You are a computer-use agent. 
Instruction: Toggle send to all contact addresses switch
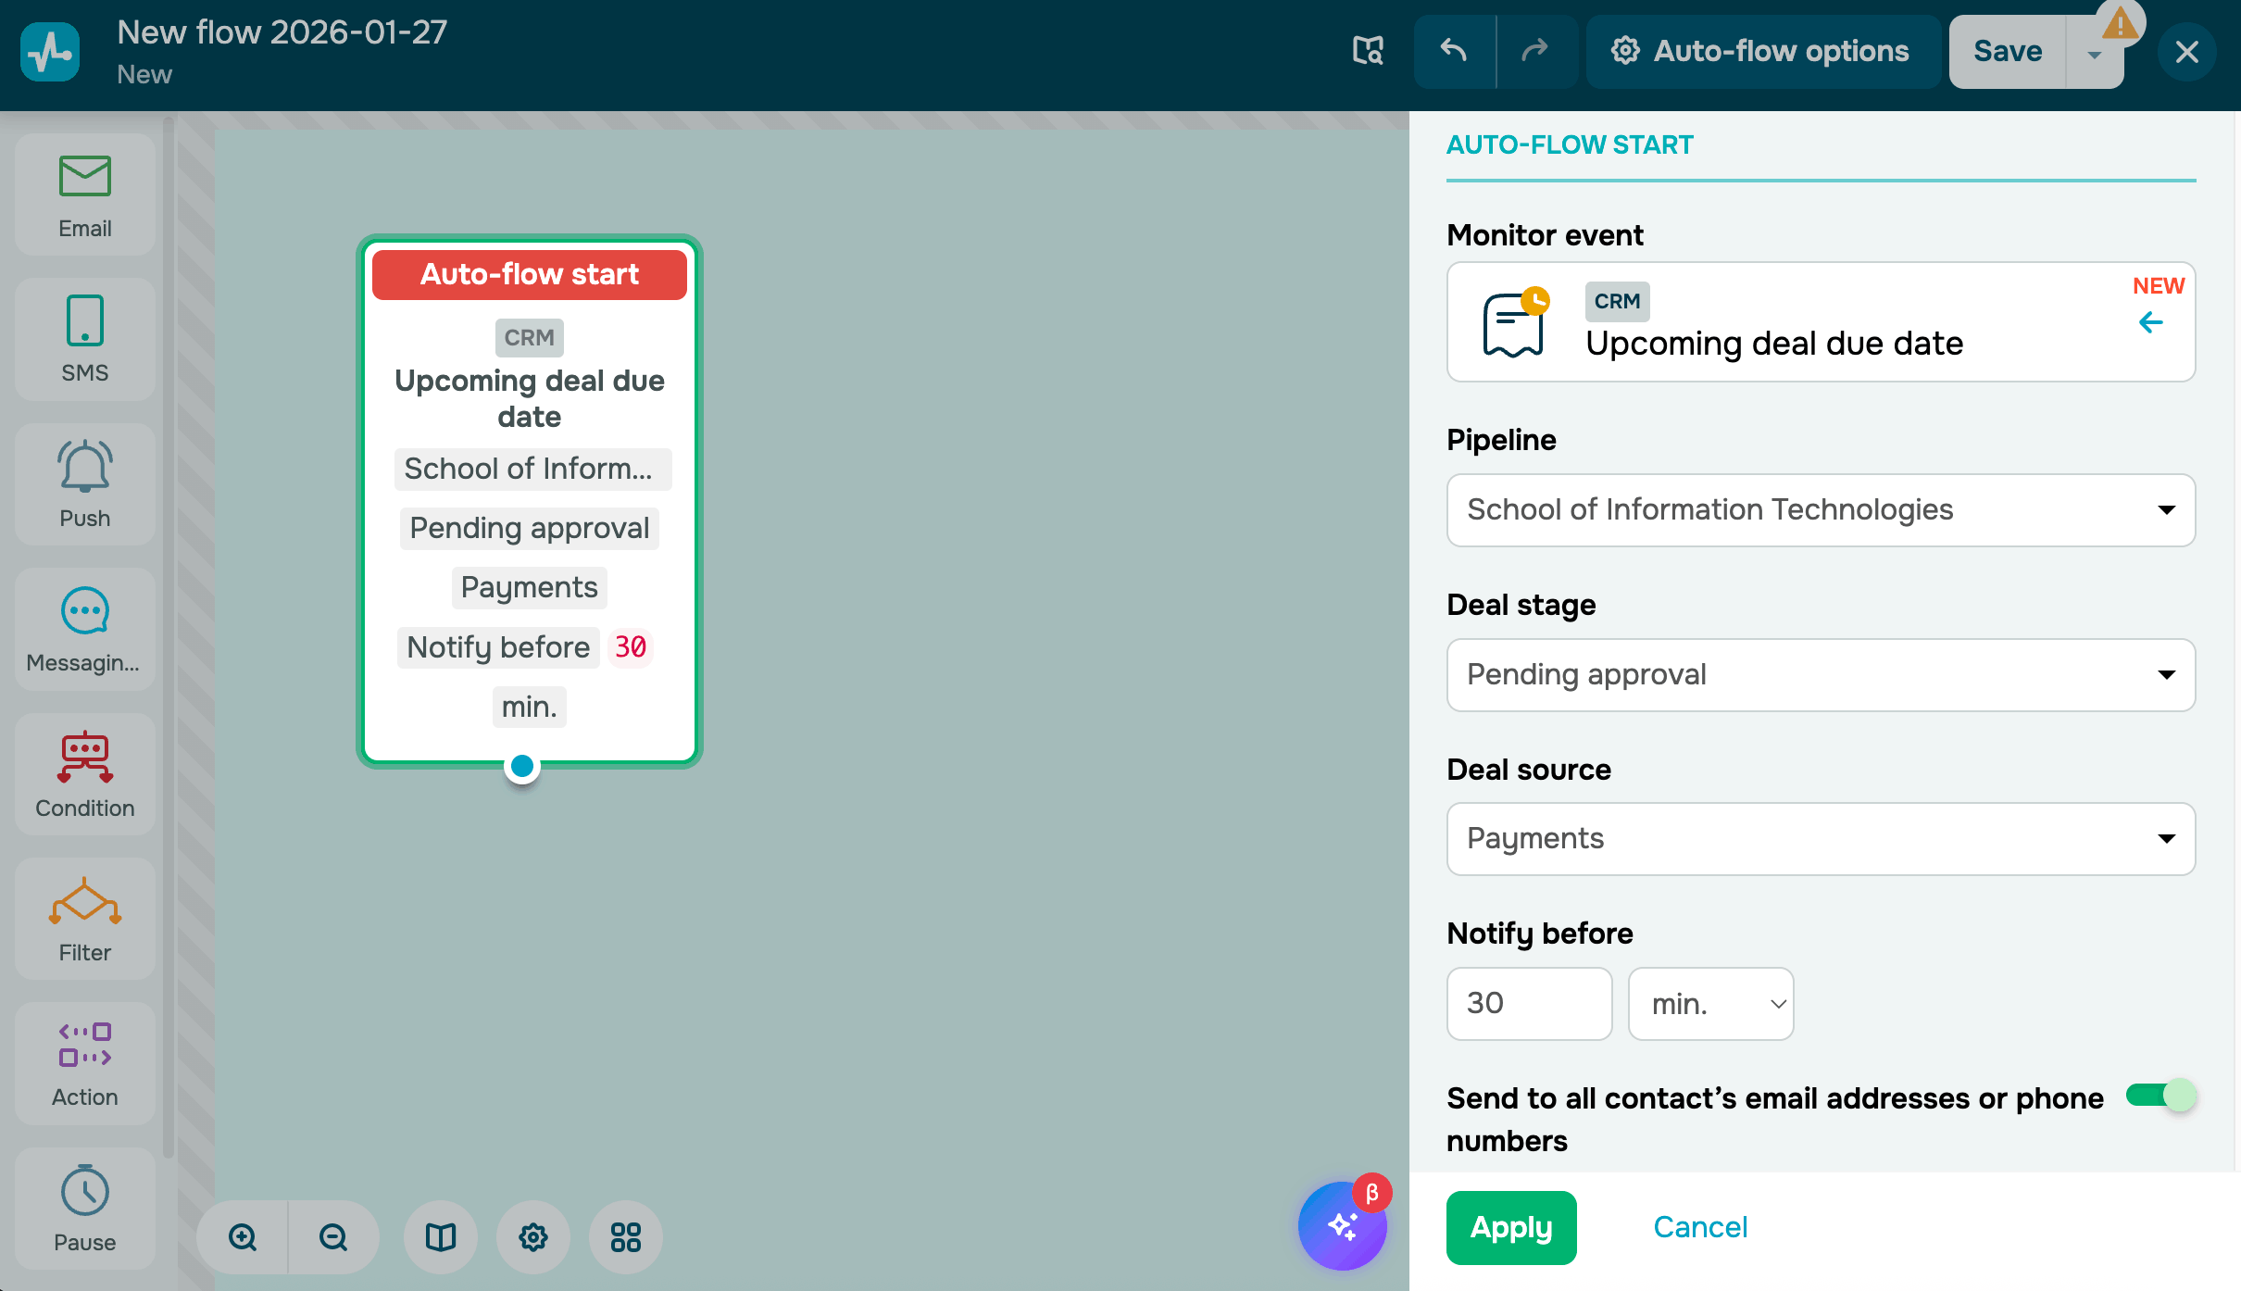point(2161,1097)
